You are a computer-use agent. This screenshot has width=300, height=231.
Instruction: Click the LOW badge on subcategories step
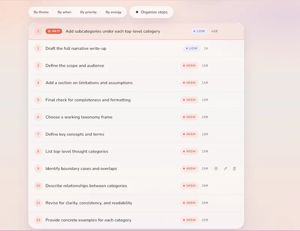(199, 31)
